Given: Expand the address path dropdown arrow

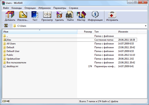Looking at the screenshot, I should coord(146,26).
